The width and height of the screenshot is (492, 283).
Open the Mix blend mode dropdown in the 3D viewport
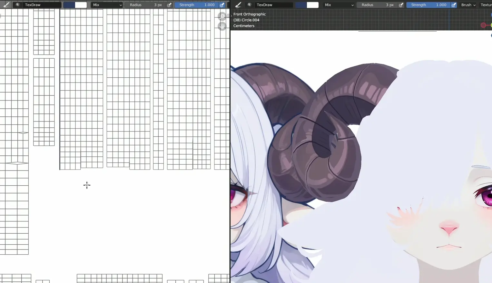(339, 5)
